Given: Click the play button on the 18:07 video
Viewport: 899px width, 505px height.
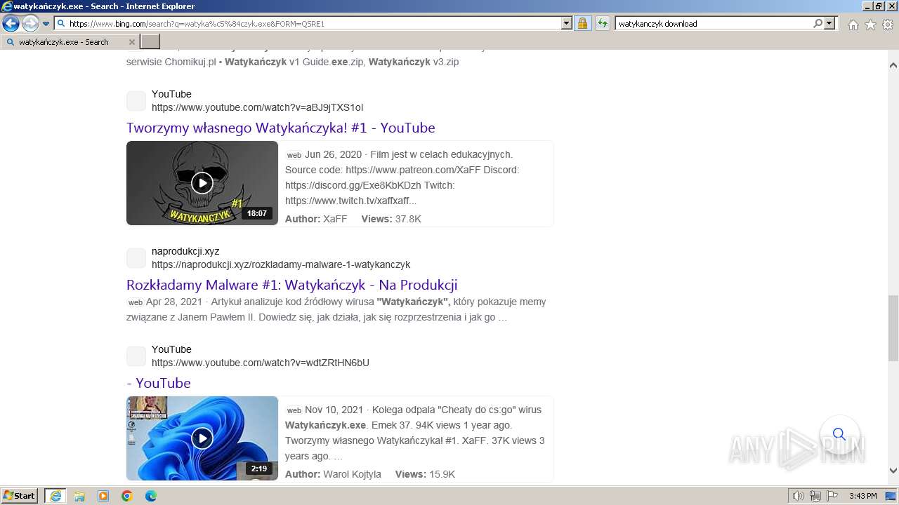Looking at the screenshot, I should coord(202,183).
